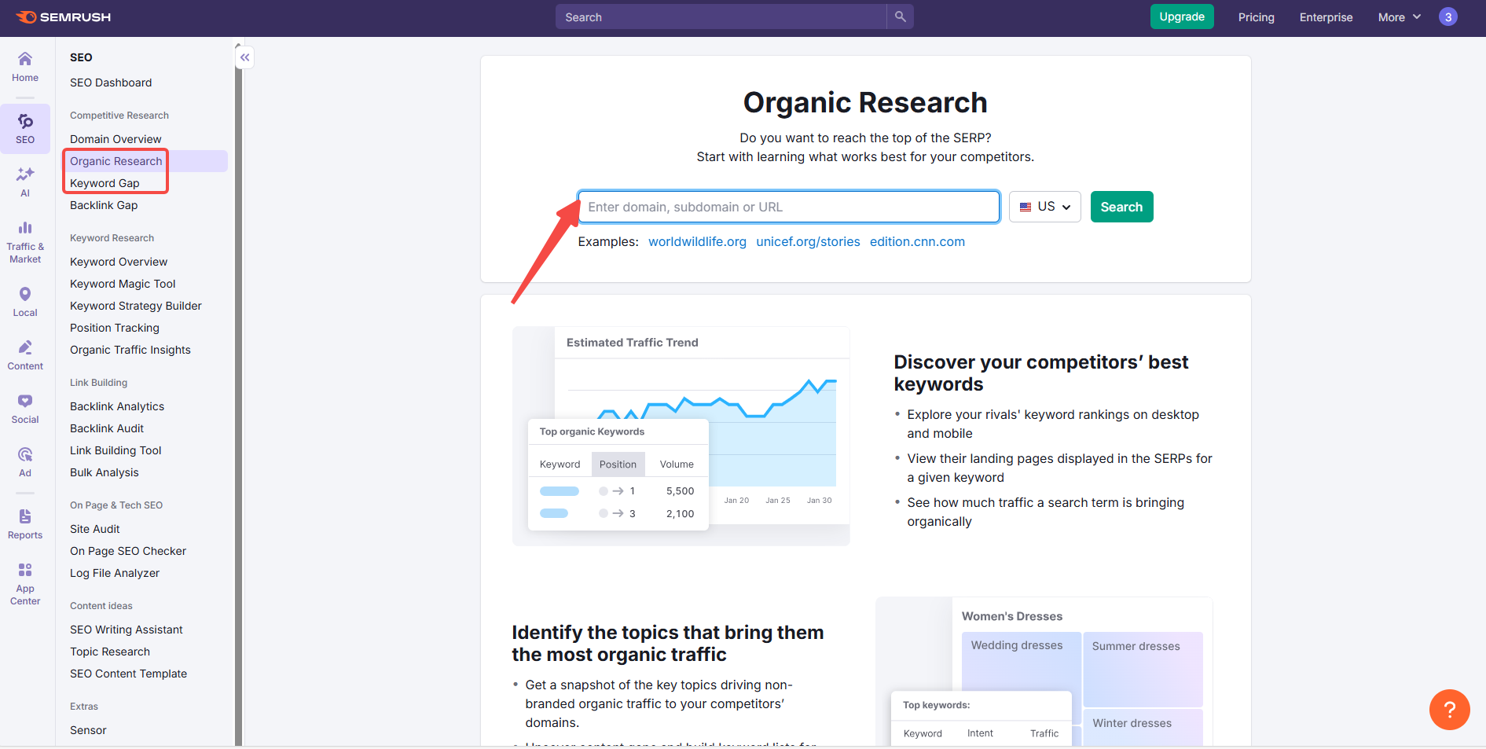Focus the domain input field
This screenshot has width=1486, height=749.
pyautogui.click(x=788, y=207)
